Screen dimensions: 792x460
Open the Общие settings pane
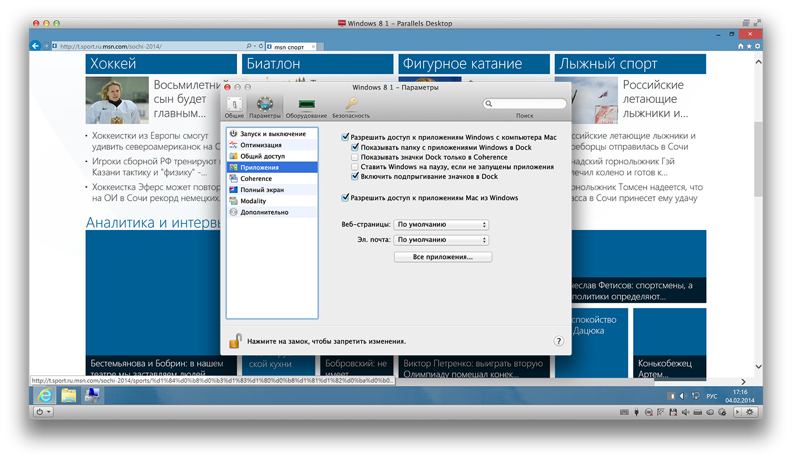[x=234, y=107]
